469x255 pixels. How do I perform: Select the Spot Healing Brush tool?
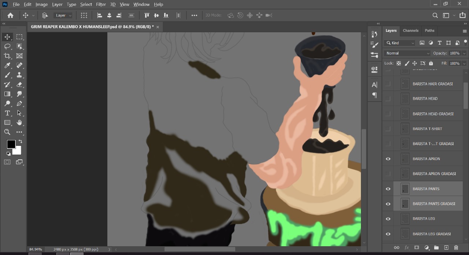click(19, 65)
